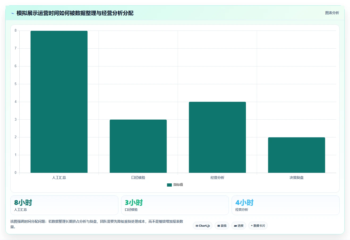Click the 决策复盘 x-axis label
350x240 pixels.
tap(296, 178)
